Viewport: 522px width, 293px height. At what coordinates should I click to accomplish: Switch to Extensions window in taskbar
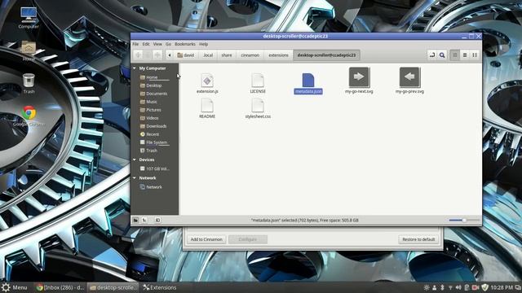point(160,287)
